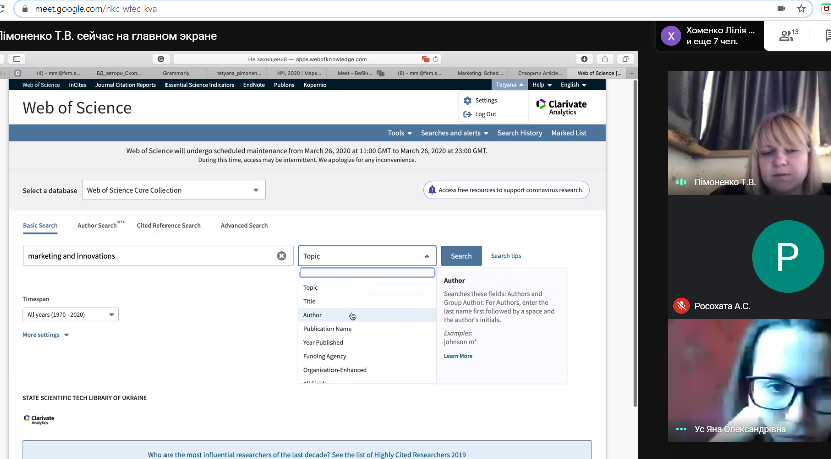Image resolution: width=831 pixels, height=459 pixels.
Task: Open the Tools dropdown menu
Action: point(400,133)
